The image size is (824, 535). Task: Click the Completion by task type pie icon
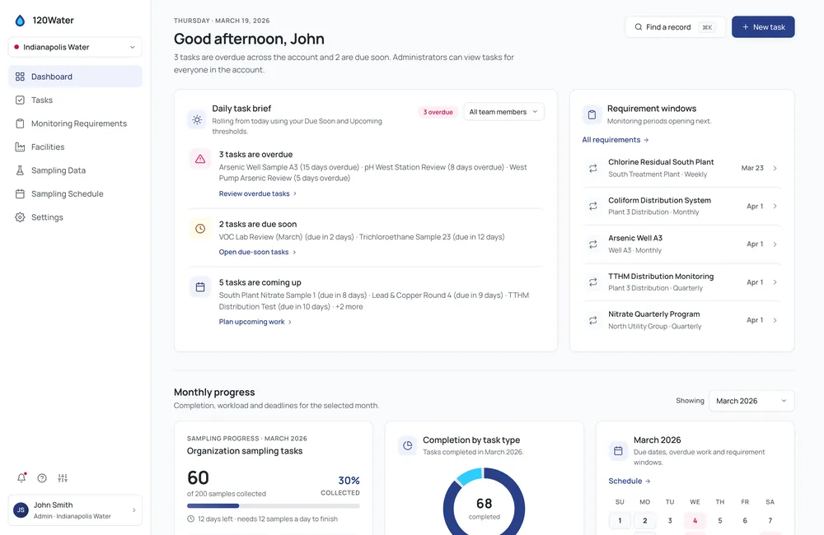407,445
